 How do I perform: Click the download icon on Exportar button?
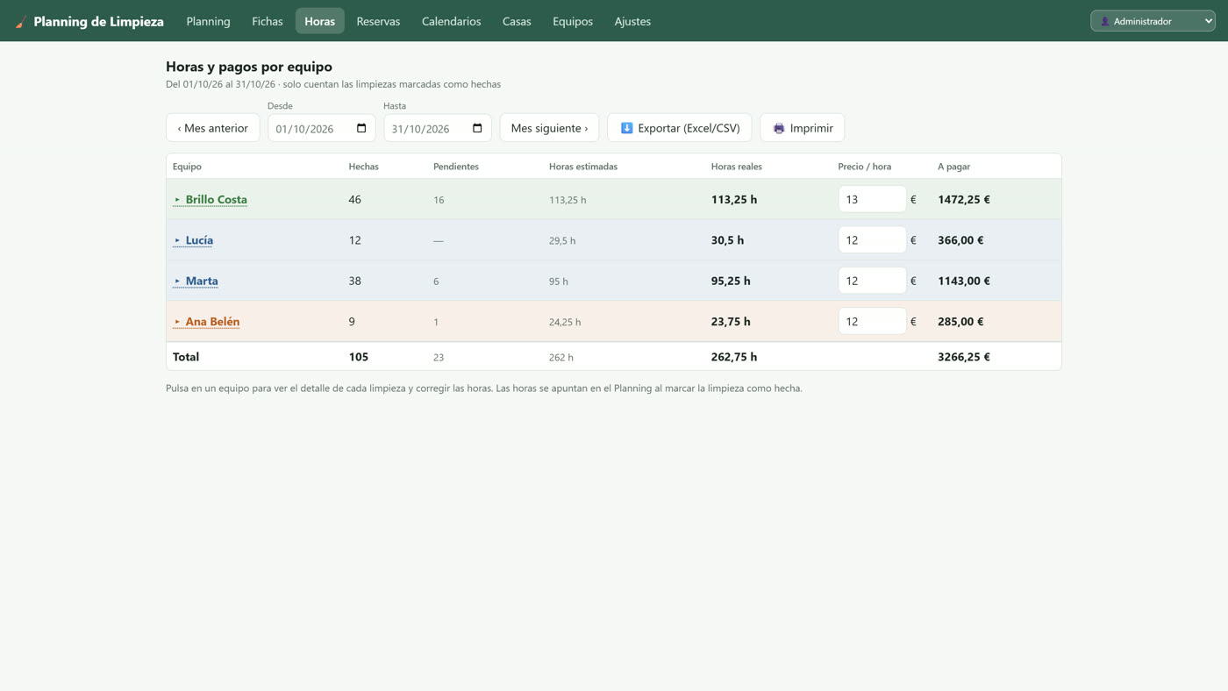click(626, 128)
